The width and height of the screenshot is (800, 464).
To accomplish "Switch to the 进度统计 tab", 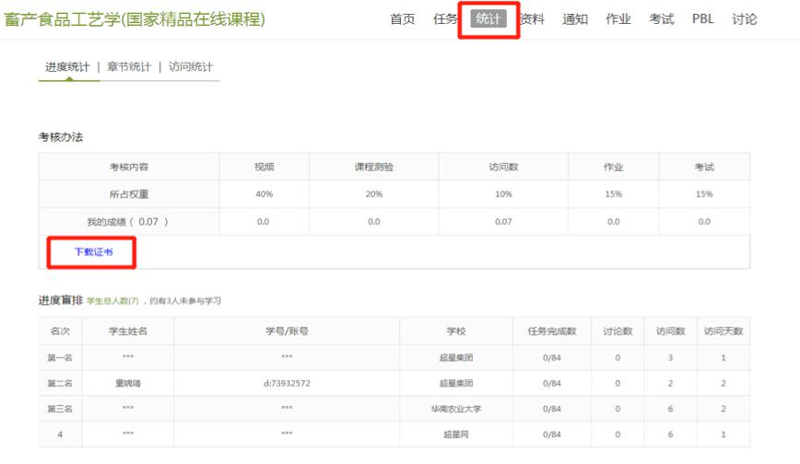I will click(68, 67).
